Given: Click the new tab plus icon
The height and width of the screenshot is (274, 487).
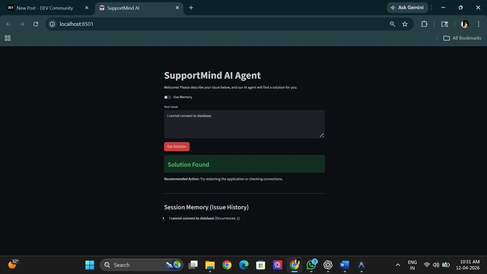Looking at the screenshot, I should click(191, 8).
